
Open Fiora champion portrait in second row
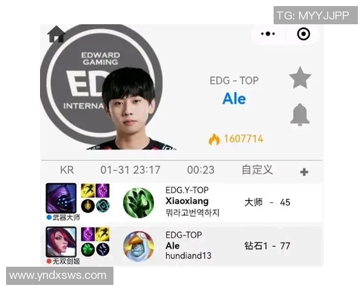point(61,242)
